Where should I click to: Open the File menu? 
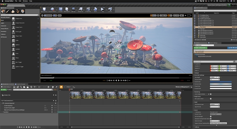(16, 1)
